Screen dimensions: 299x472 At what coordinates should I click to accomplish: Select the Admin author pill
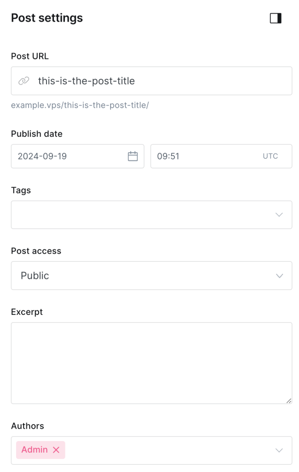tap(35, 450)
